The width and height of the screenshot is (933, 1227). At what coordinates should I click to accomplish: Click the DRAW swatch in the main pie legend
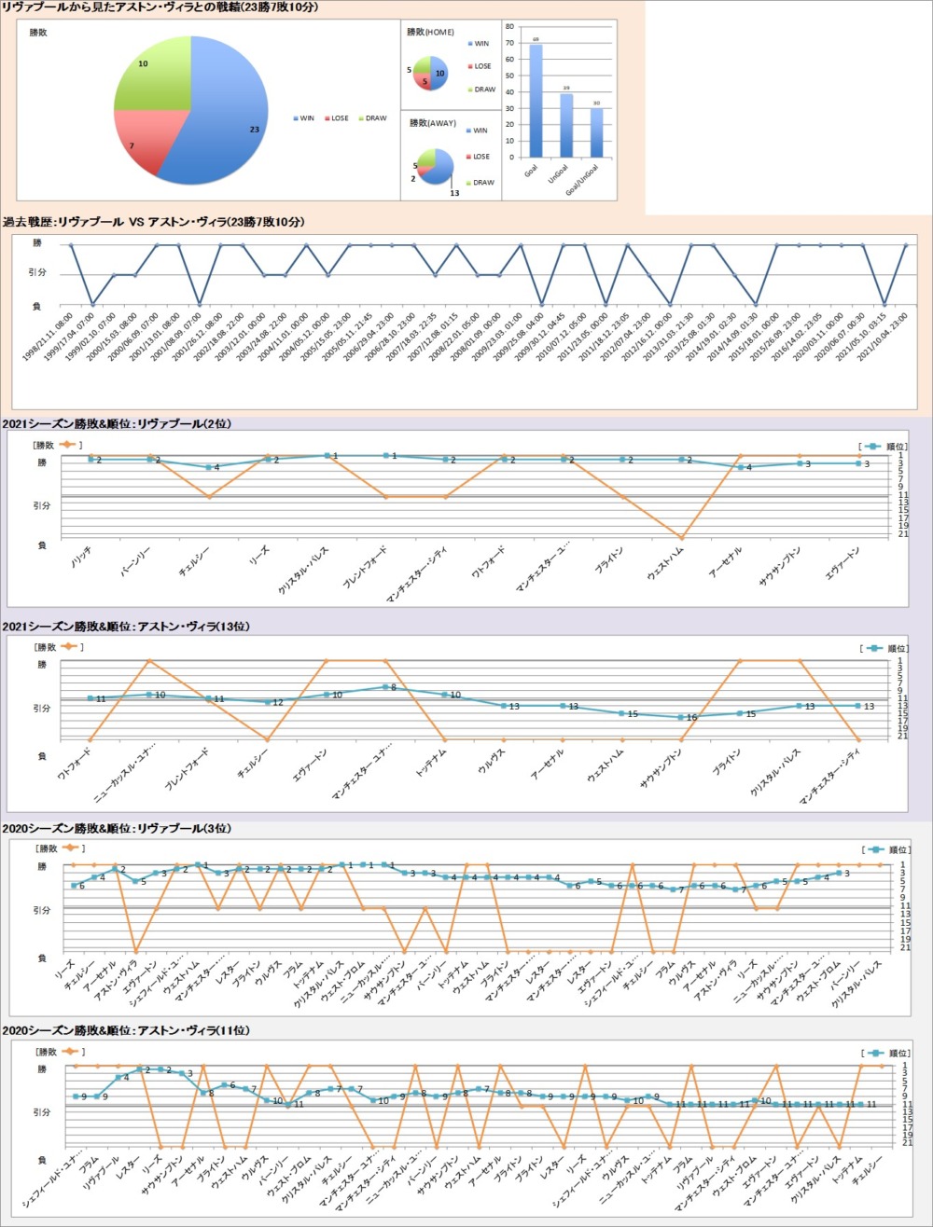click(360, 118)
